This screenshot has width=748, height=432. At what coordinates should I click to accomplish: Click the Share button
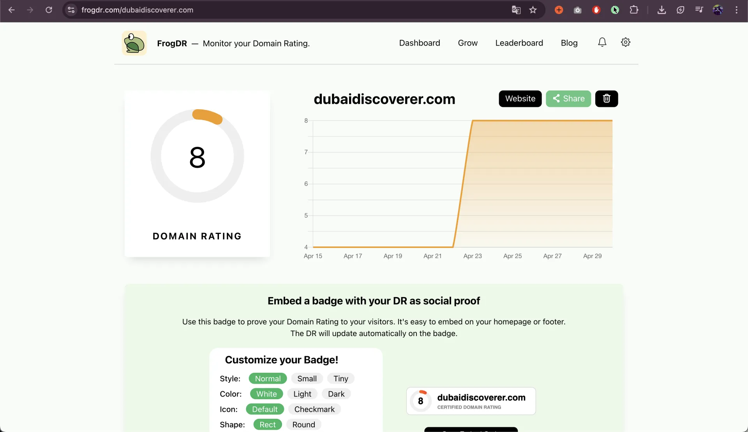pyautogui.click(x=568, y=99)
